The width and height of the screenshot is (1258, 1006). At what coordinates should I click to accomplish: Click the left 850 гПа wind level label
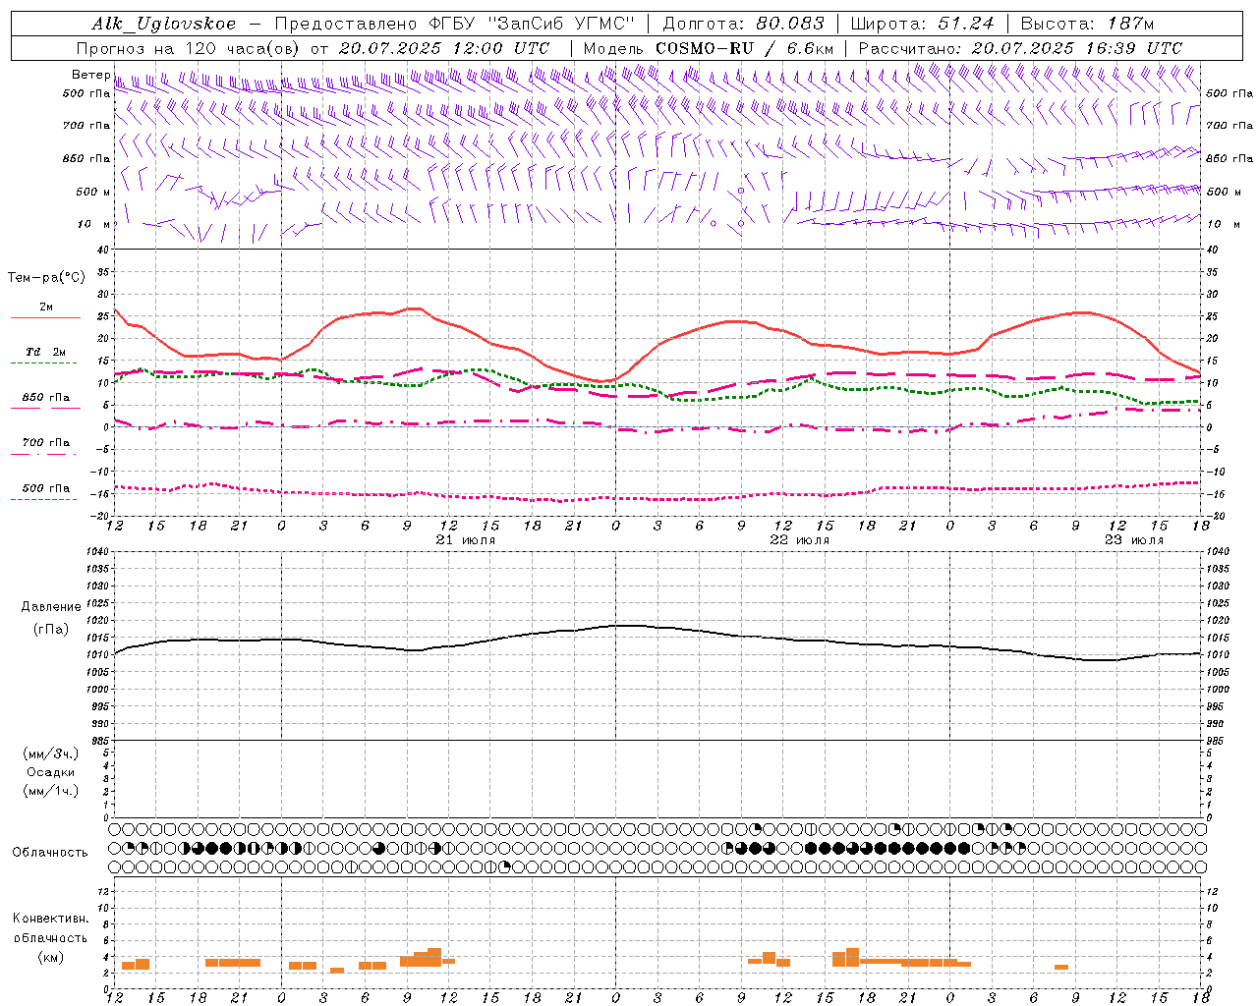86,158
